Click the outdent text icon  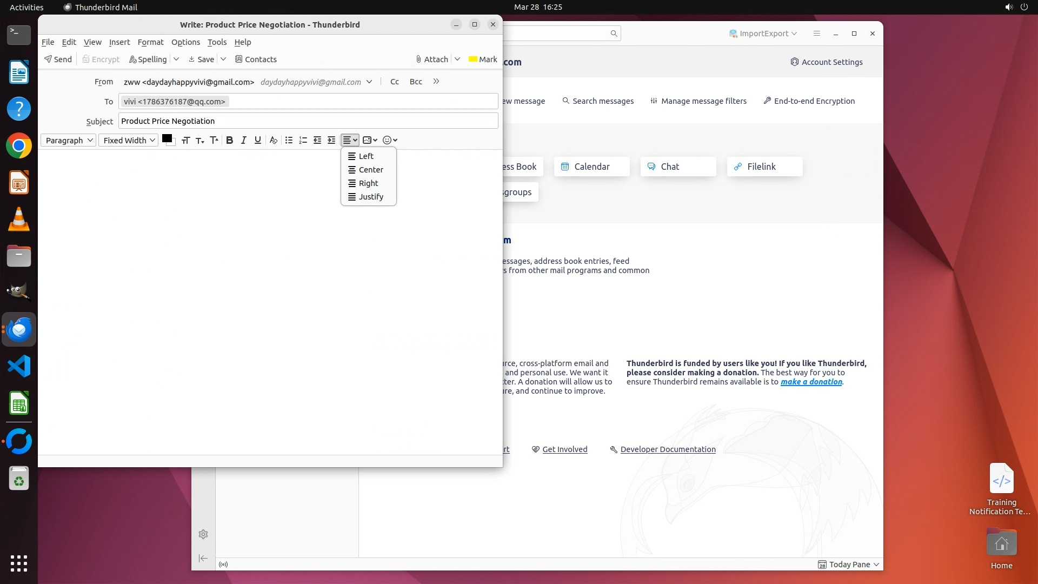click(x=317, y=140)
